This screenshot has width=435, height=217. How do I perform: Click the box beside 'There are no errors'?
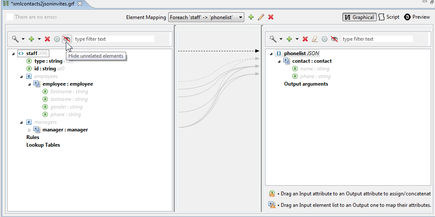pos(9,17)
